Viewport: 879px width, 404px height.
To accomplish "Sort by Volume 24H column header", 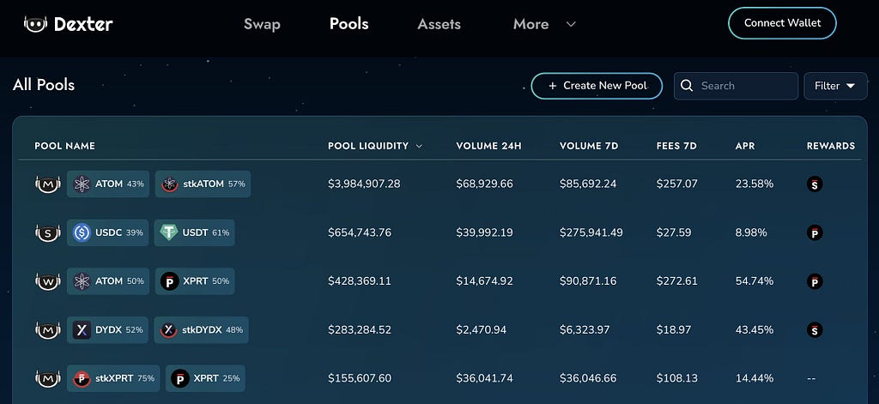I will 488,146.
